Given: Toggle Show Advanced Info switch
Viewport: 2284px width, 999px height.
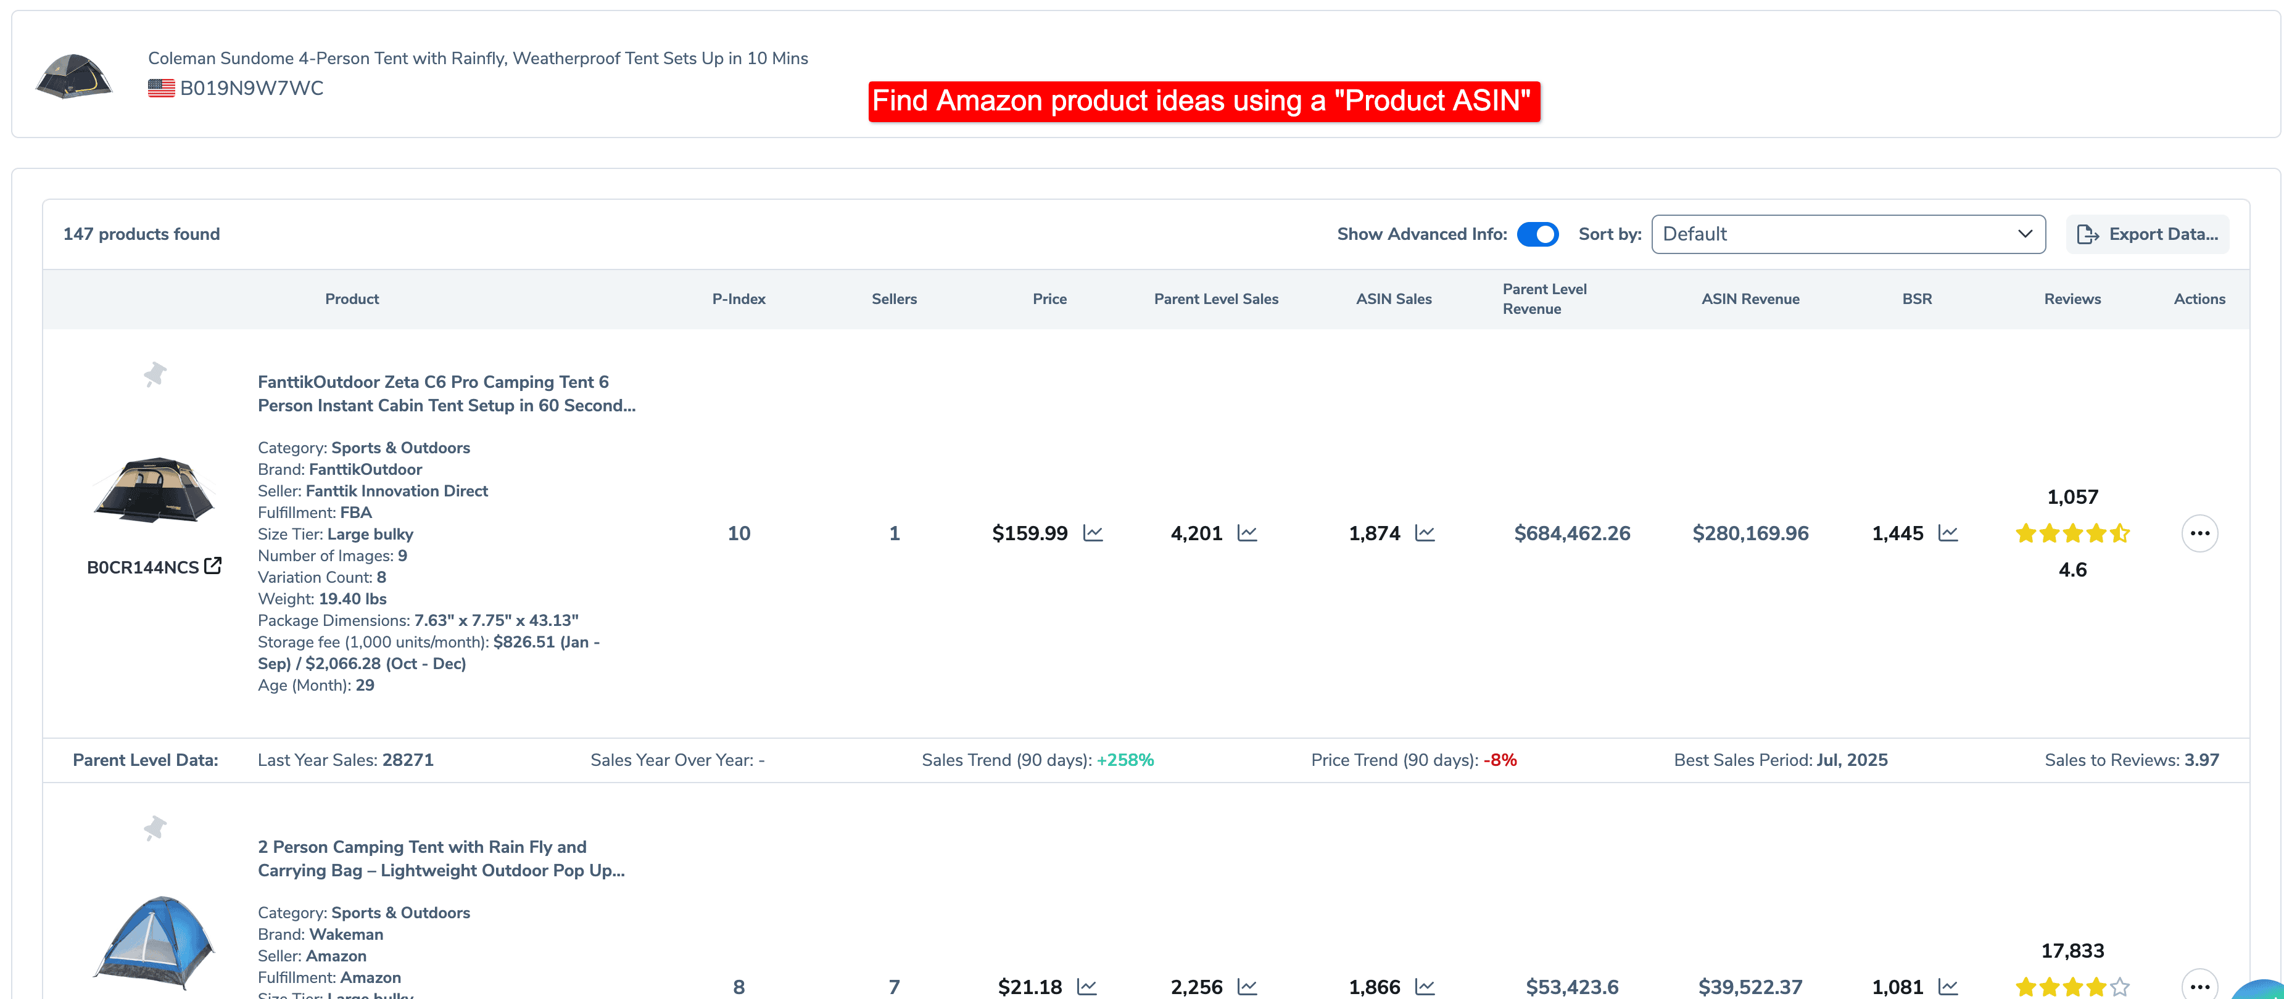Looking at the screenshot, I should 1537,234.
